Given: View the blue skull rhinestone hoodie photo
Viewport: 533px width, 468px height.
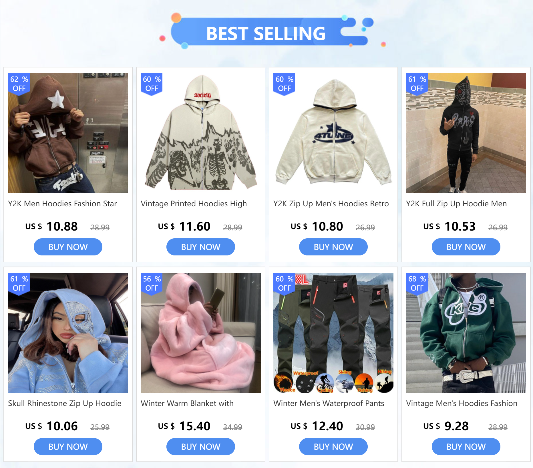Looking at the screenshot, I should [x=68, y=333].
